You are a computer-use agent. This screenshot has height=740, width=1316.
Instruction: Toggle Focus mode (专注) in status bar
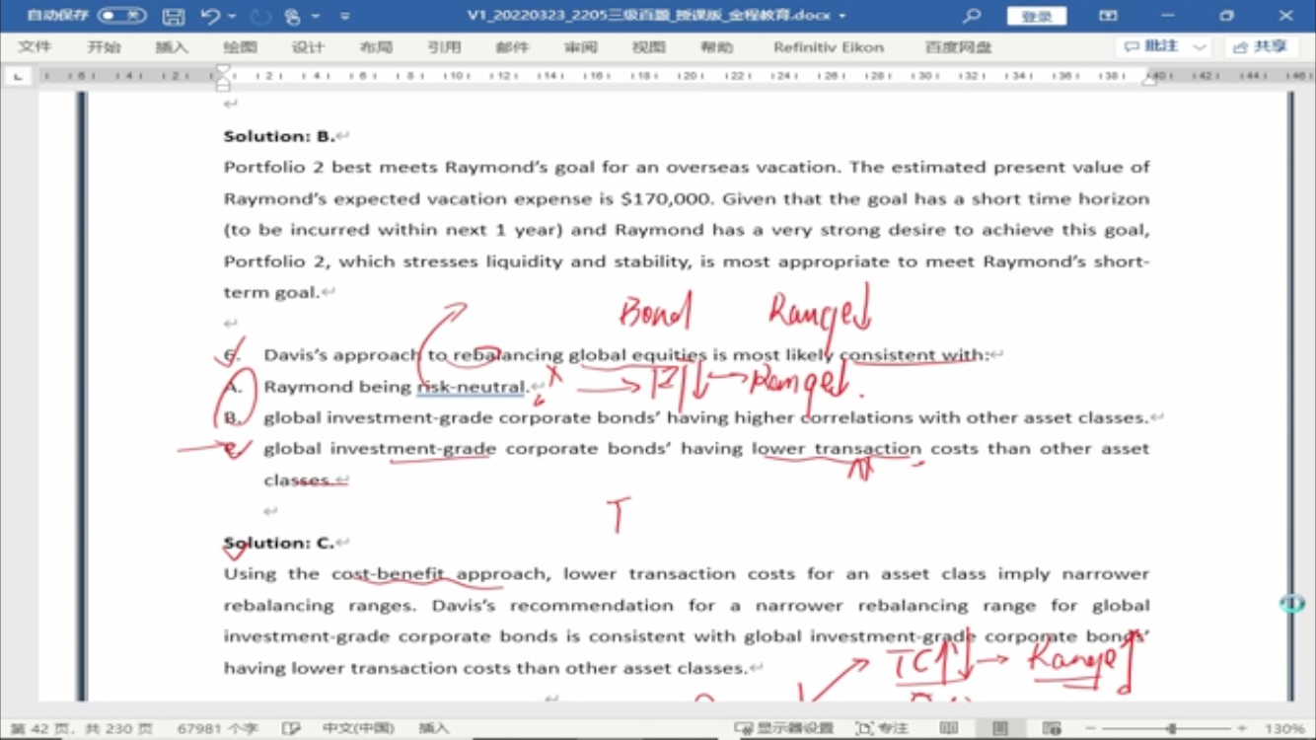tap(882, 728)
